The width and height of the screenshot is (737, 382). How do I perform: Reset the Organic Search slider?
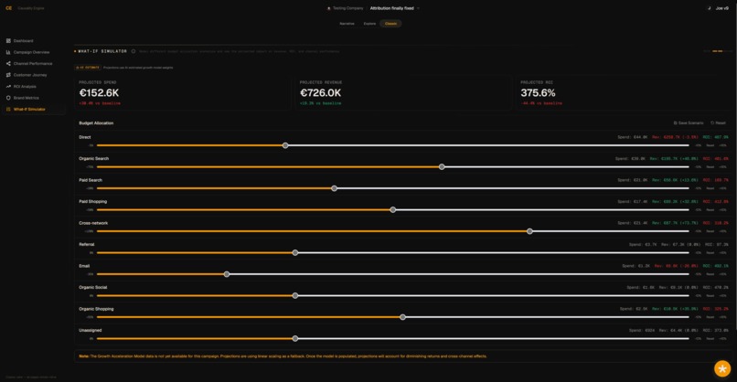(x=710, y=167)
